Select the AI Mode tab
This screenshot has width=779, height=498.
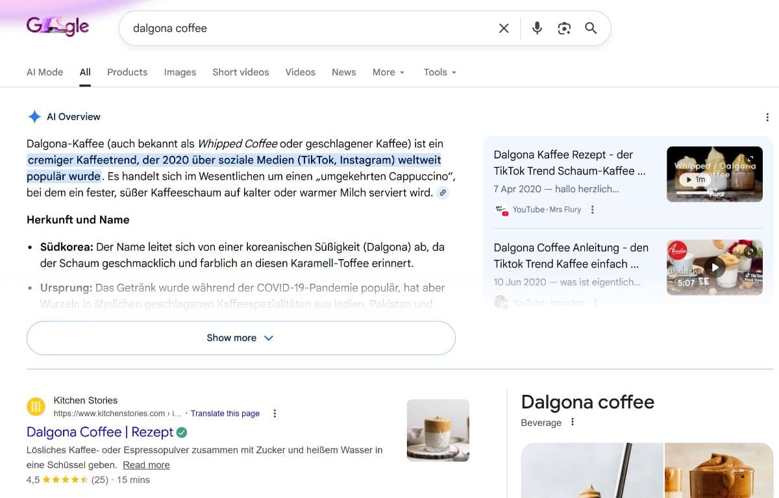(45, 72)
